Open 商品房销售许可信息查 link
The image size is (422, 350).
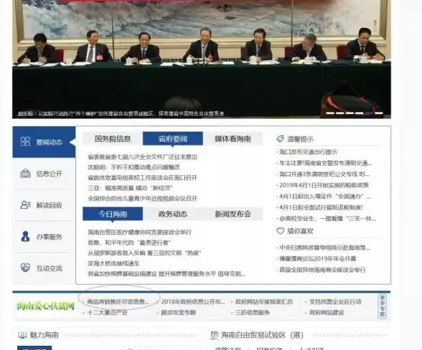[118, 301]
